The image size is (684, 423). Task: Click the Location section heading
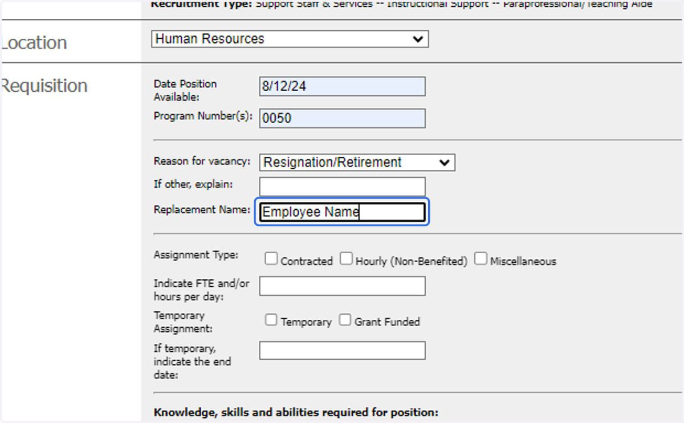pos(34,43)
